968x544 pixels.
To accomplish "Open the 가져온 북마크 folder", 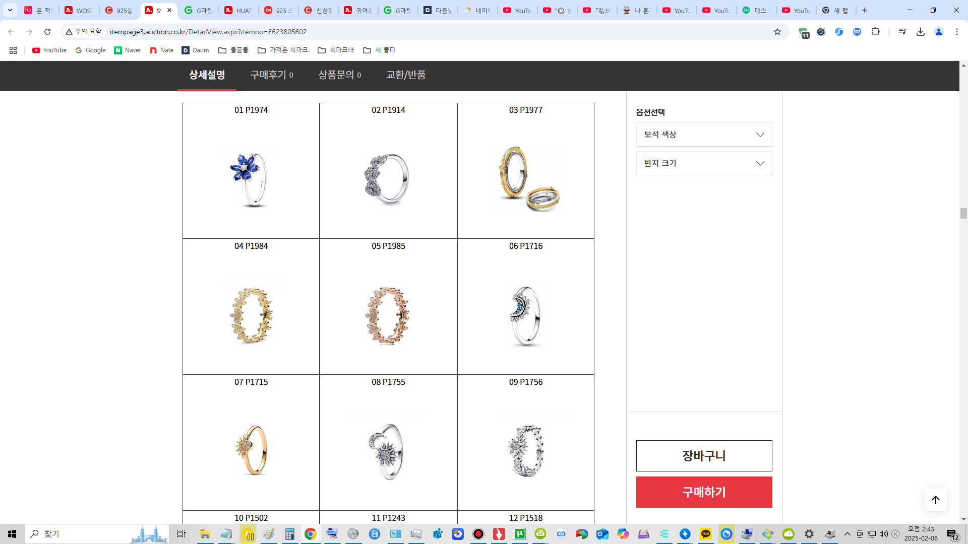I will tap(283, 50).
